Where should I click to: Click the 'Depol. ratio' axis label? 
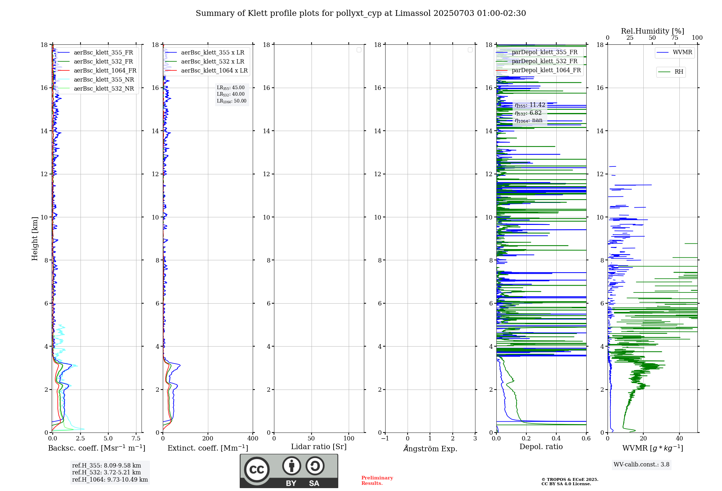point(541,447)
